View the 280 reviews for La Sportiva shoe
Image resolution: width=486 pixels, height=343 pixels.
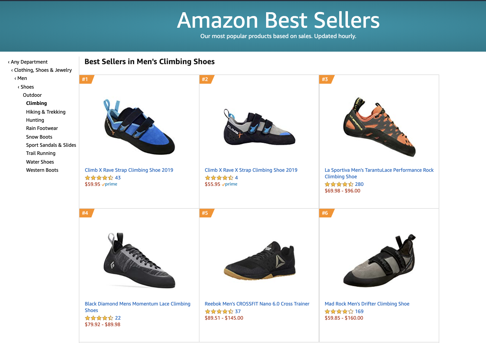(359, 184)
